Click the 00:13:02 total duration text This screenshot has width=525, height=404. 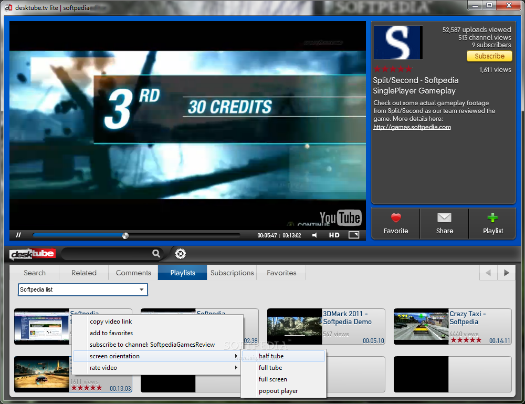[x=291, y=235]
